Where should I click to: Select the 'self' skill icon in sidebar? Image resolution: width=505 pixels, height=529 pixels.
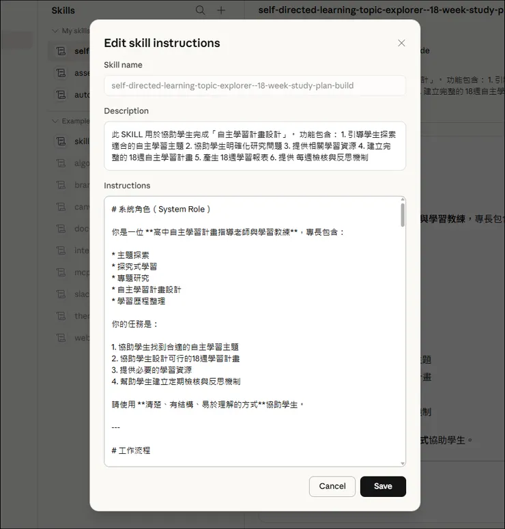click(x=61, y=51)
